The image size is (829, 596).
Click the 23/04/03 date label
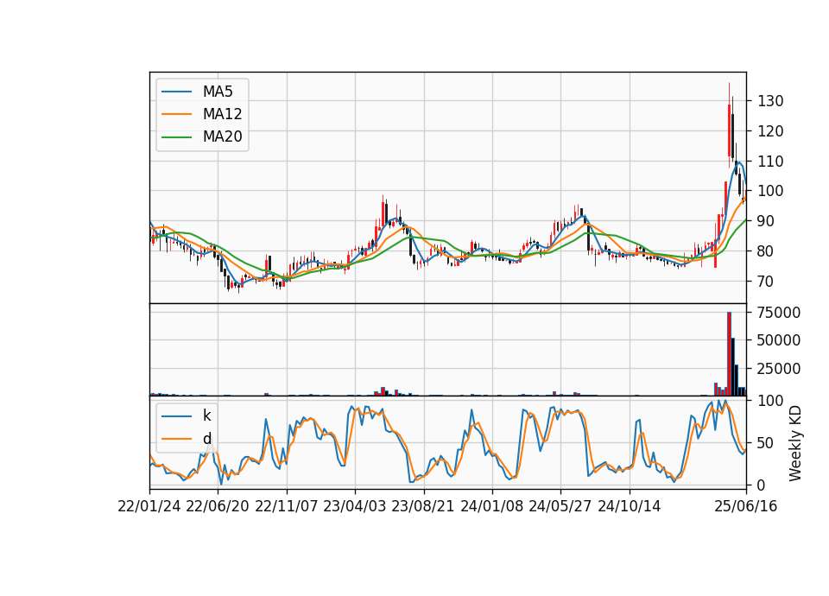354,507
